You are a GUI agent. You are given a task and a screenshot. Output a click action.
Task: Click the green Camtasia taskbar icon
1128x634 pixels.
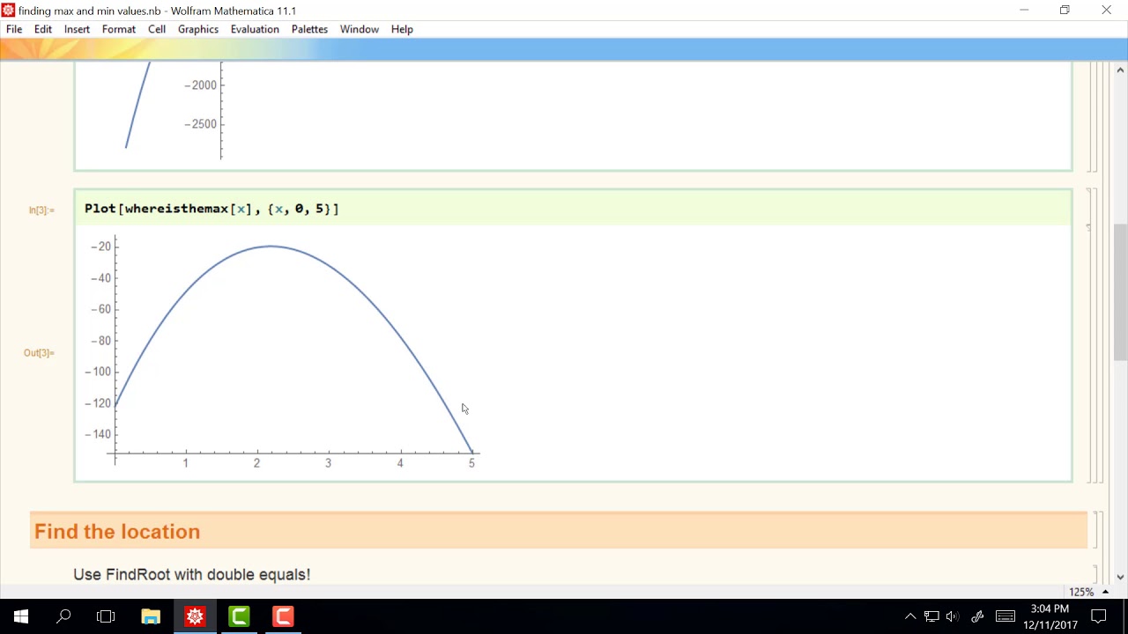pos(239,616)
